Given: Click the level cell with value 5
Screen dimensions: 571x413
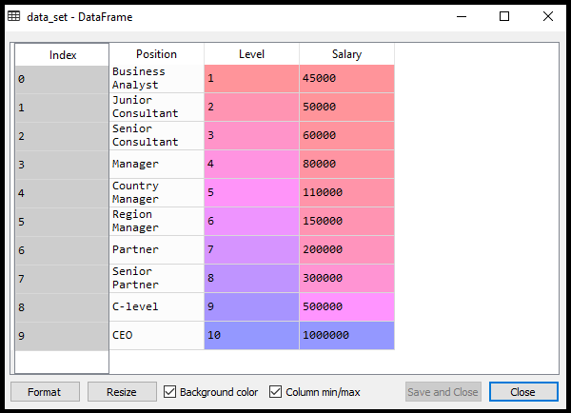Looking at the screenshot, I should click(251, 192).
